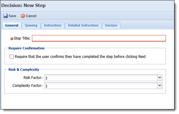Open the Decision tab
The width and height of the screenshot is (179, 114).
(111, 25)
